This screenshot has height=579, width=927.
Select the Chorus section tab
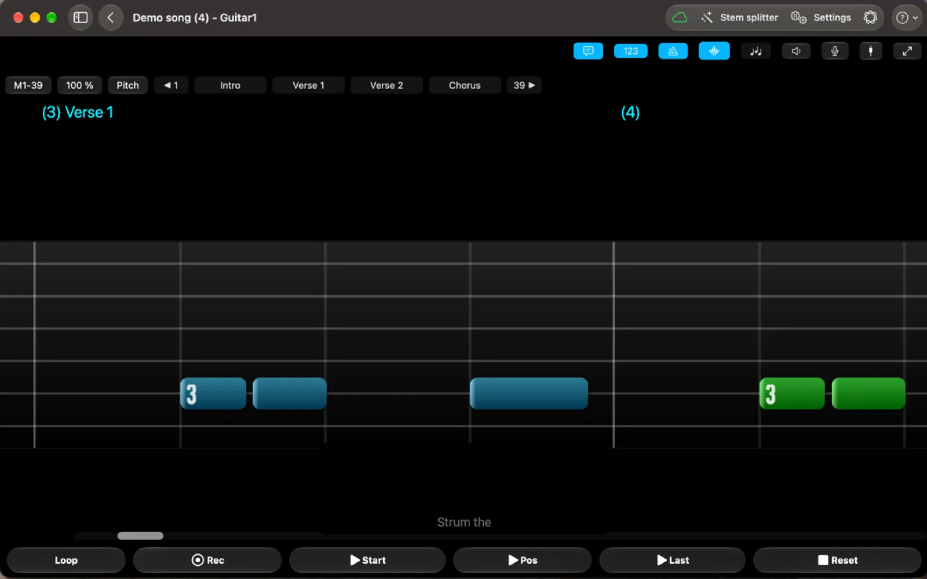465,85
